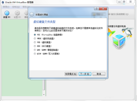Select QCOW (QEMU 写入时复制) radio option

click(35, 54)
